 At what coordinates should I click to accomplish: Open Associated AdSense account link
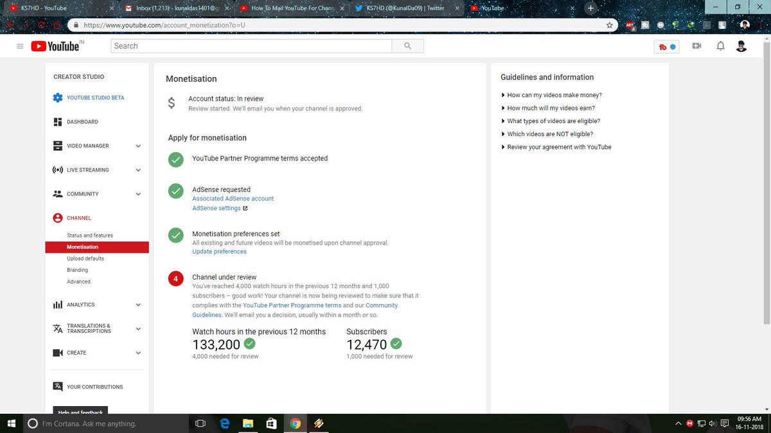coord(233,199)
